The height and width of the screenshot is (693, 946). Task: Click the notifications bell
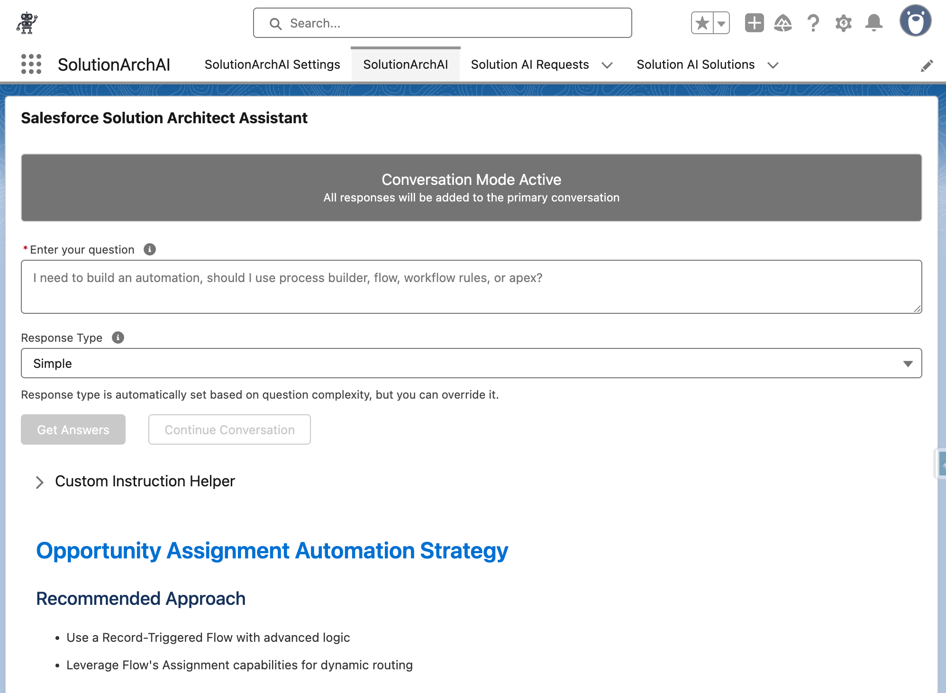coord(874,22)
